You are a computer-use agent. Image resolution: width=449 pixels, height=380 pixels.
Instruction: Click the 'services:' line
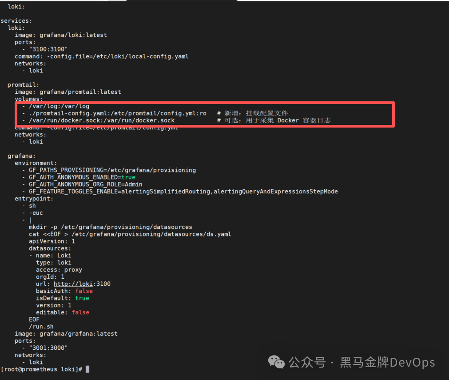[16, 20]
